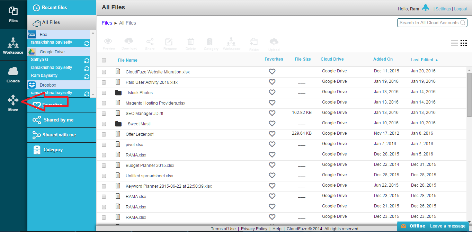Select the Upload icon in the toolbar

pyautogui.click(x=274, y=44)
